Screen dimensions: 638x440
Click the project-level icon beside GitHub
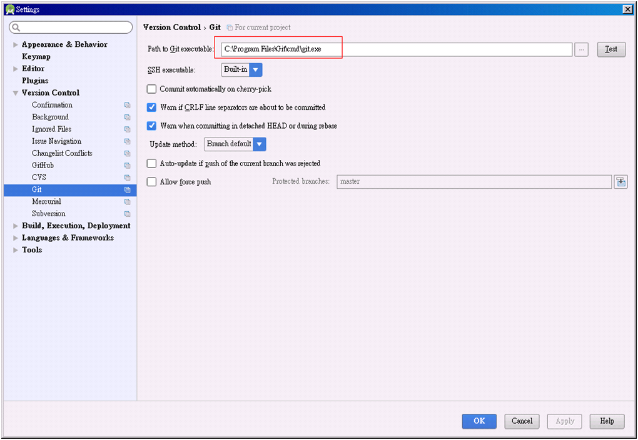point(128,166)
